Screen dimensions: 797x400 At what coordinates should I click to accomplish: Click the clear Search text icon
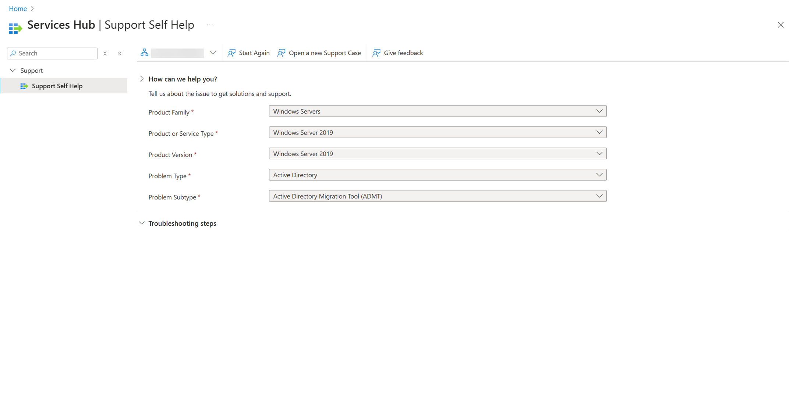click(x=105, y=53)
